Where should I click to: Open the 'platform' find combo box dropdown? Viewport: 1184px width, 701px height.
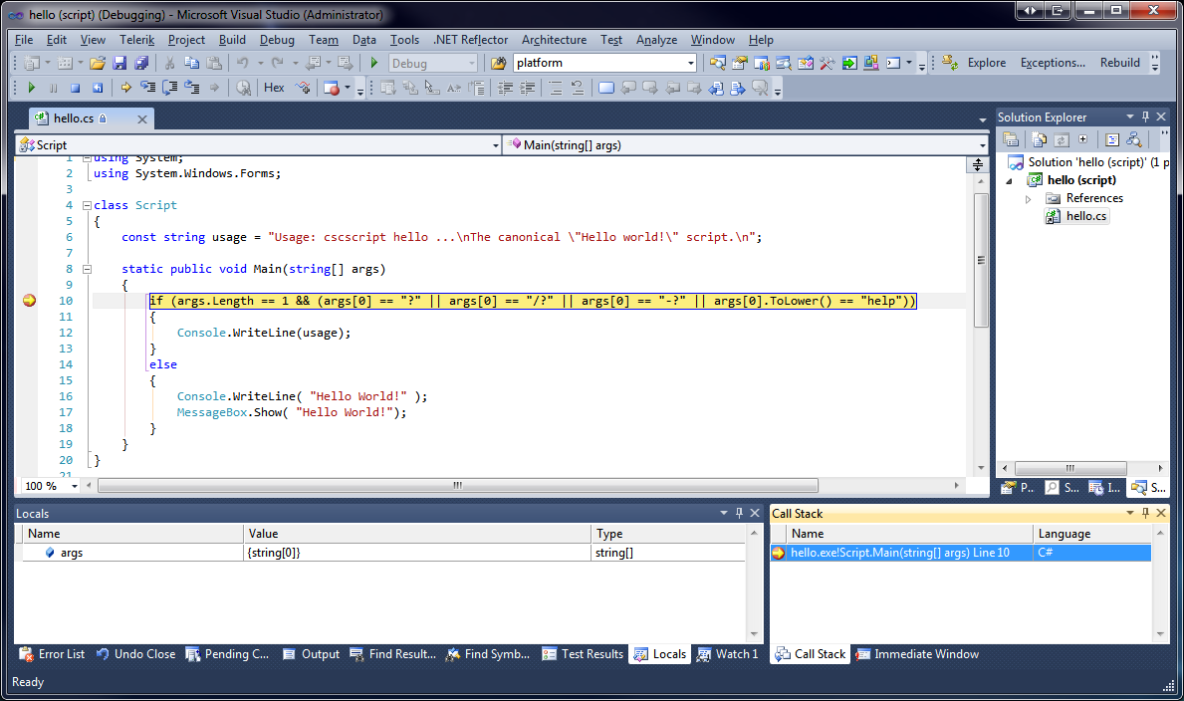[x=690, y=64]
